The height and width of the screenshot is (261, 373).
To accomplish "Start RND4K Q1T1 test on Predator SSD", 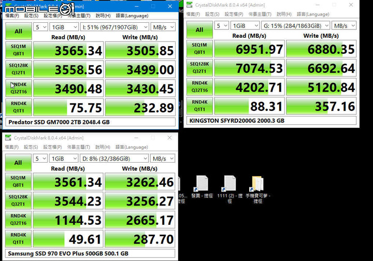I will (19, 107).
